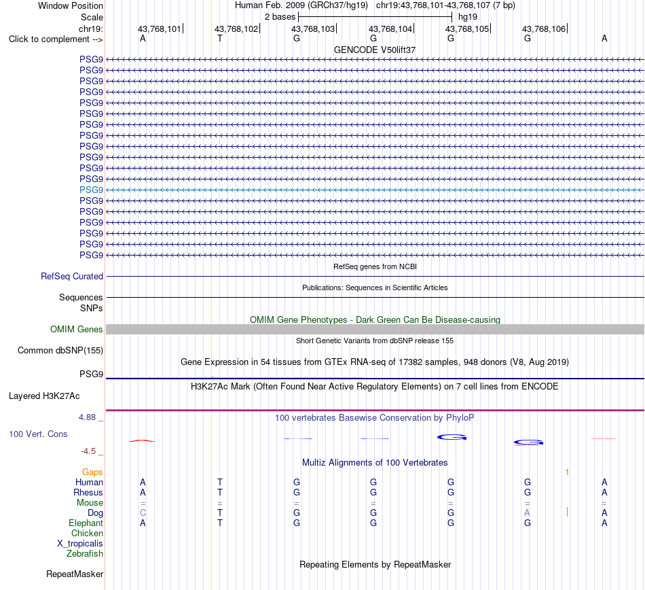
Task: Open 'Repeating Elements by RepeatMasker' title
Action: (x=375, y=565)
